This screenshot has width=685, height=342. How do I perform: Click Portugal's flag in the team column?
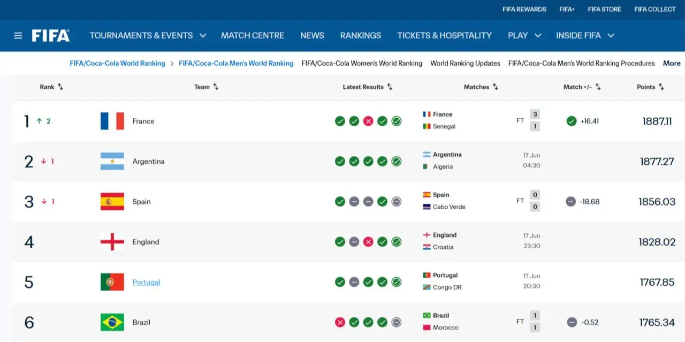[x=112, y=282]
